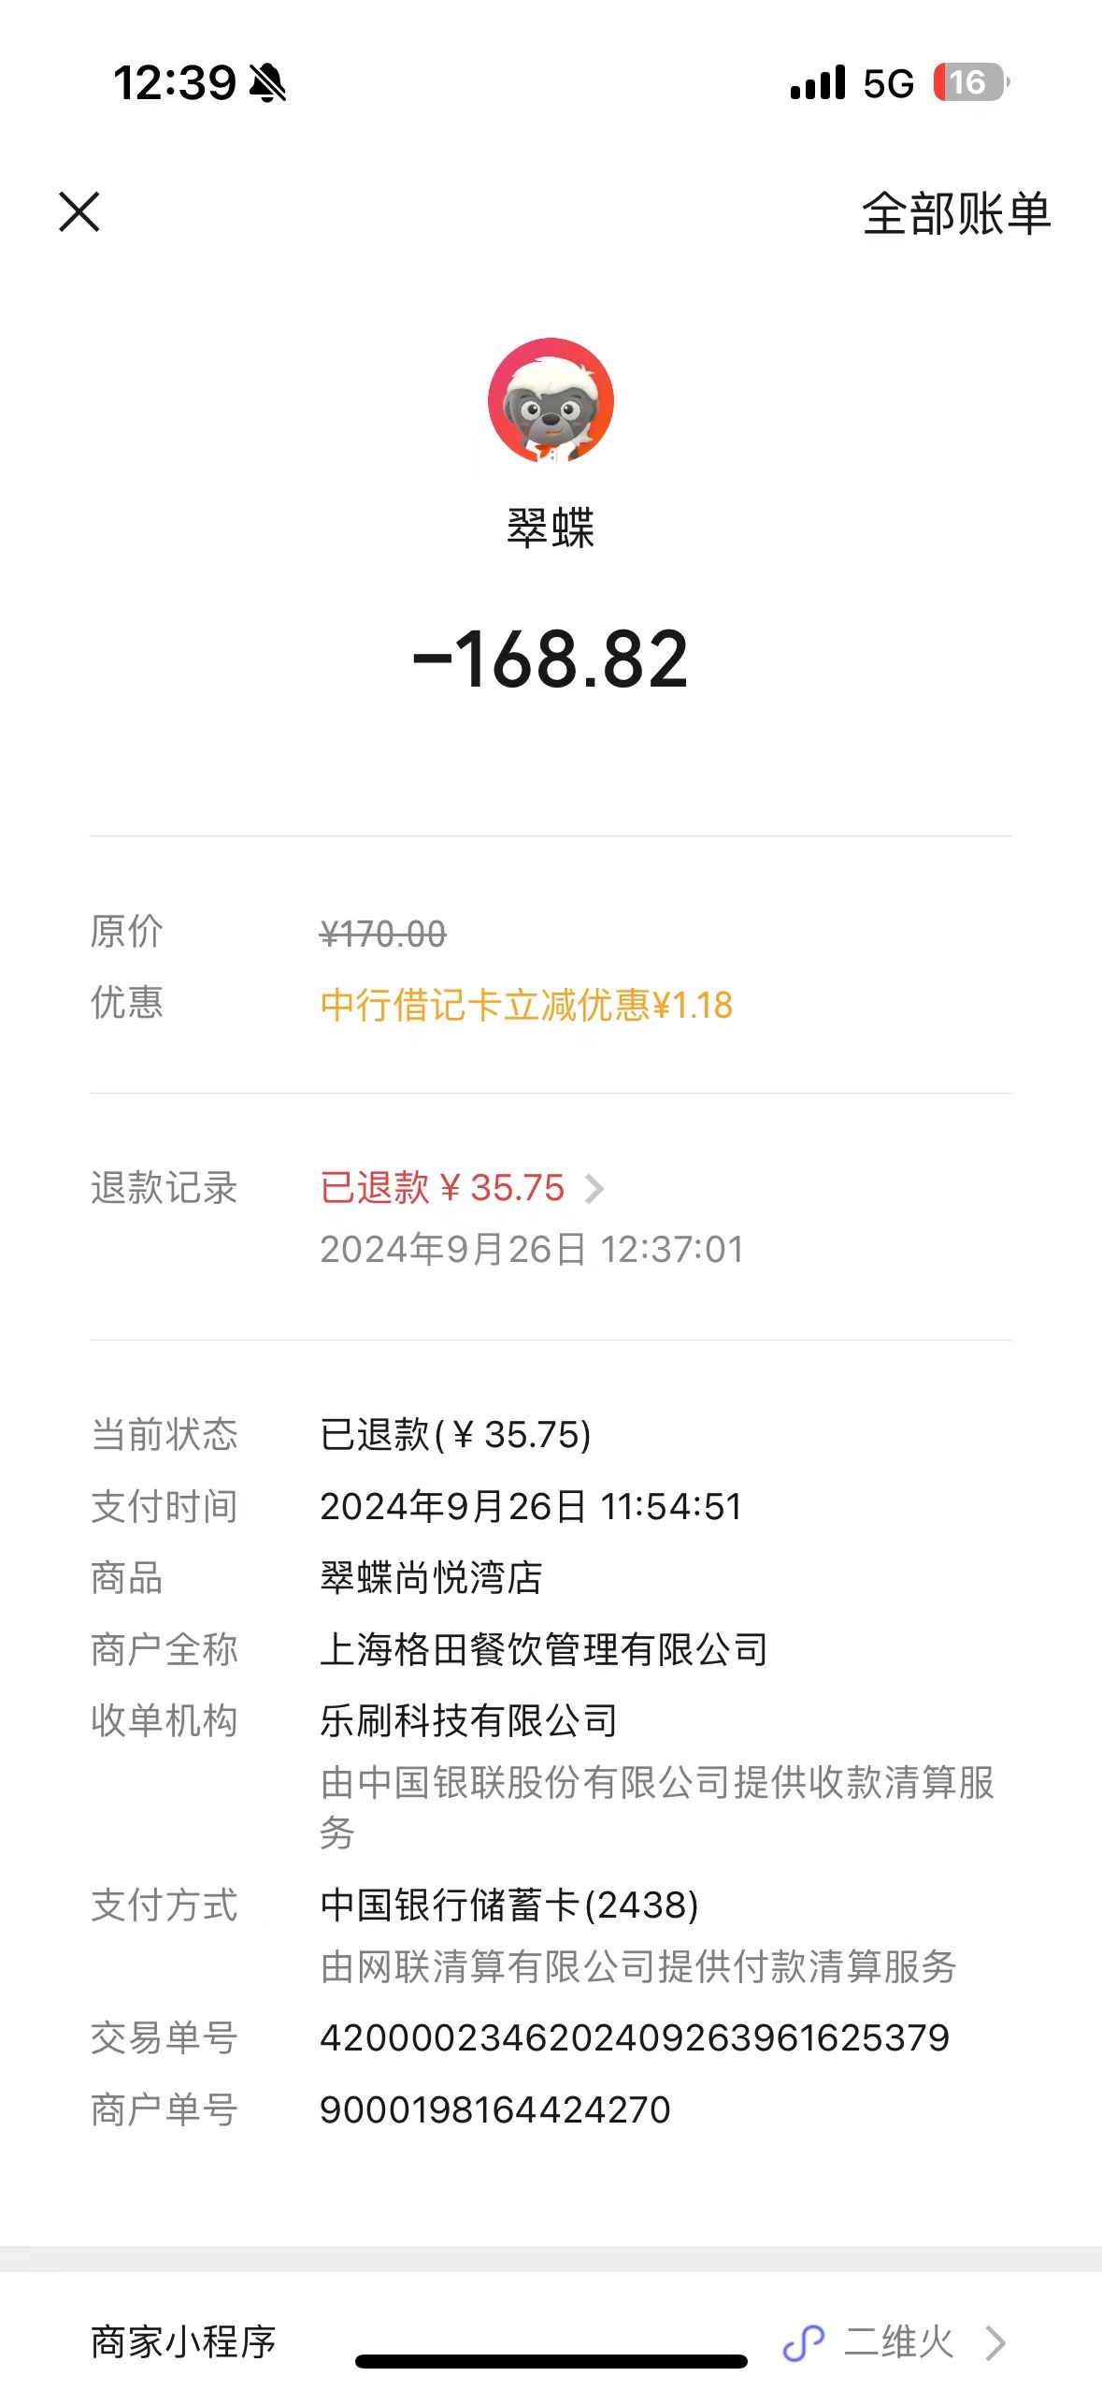Tap the clock showing 12:39
The height and width of the screenshot is (2391, 1102).
(175, 83)
